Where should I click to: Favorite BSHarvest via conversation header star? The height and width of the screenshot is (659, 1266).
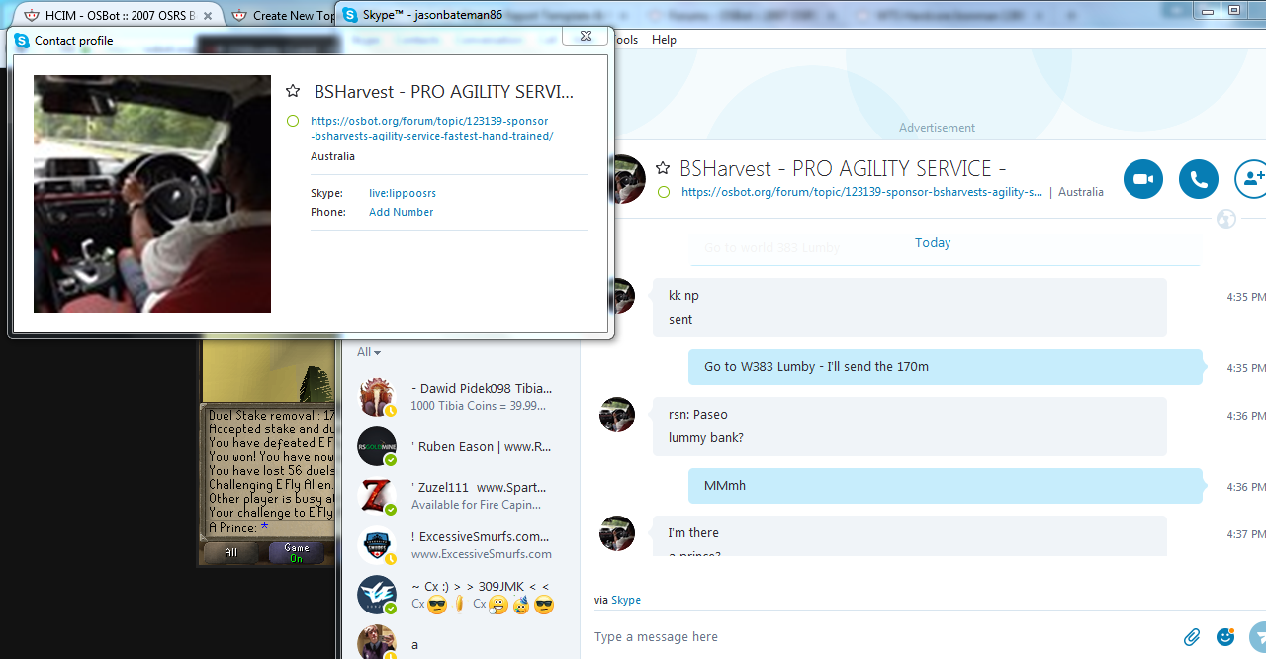[x=663, y=168]
